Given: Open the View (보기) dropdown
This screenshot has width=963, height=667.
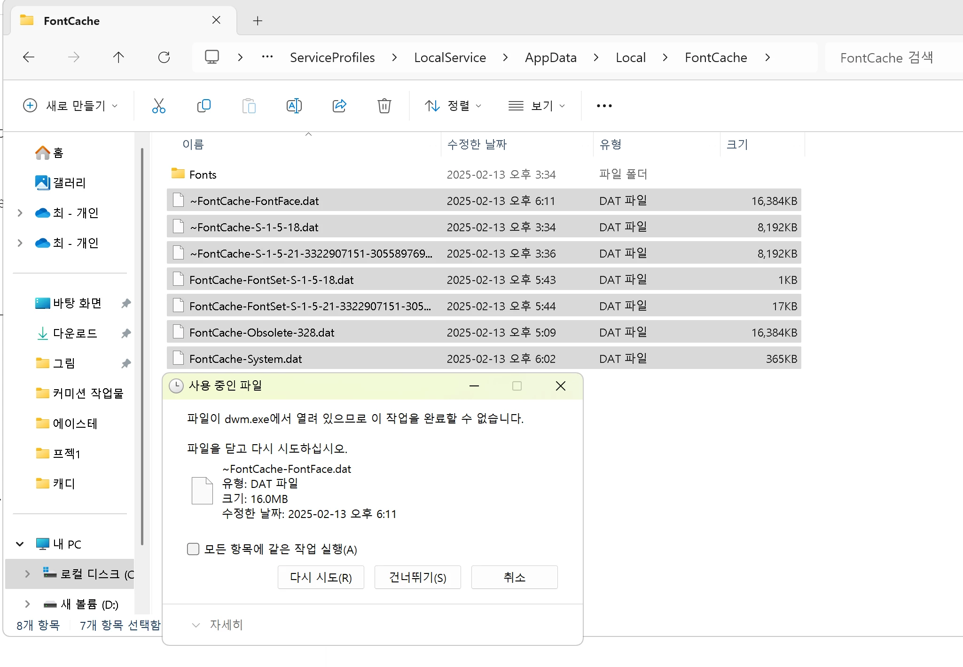Looking at the screenshot, I should click(x=537, y=106).
